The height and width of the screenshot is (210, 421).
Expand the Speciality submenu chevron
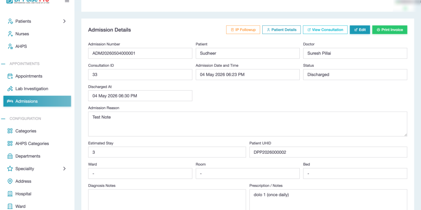64,169
